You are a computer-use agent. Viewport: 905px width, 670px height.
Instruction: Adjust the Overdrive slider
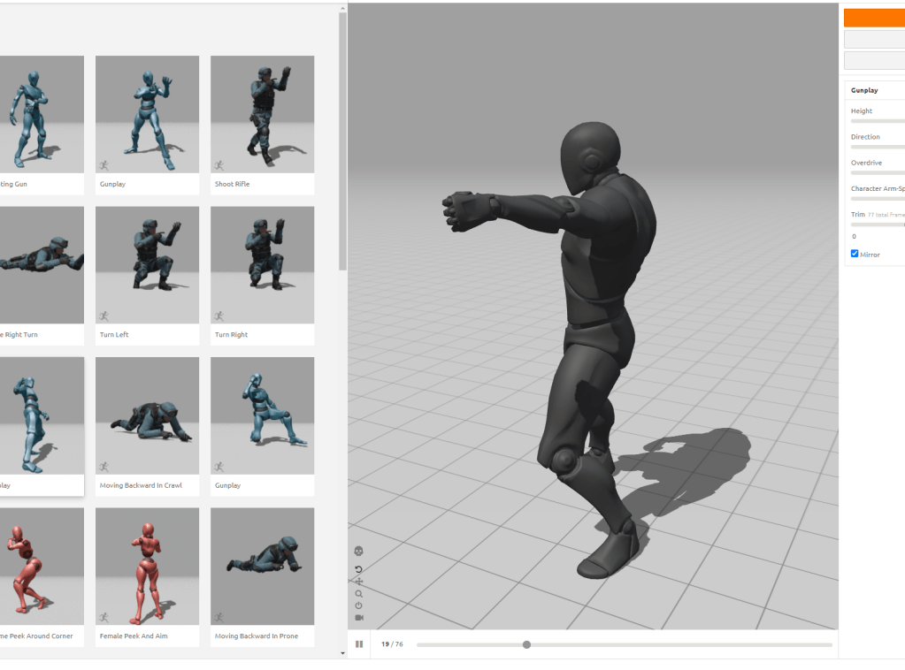coord(877,172)
